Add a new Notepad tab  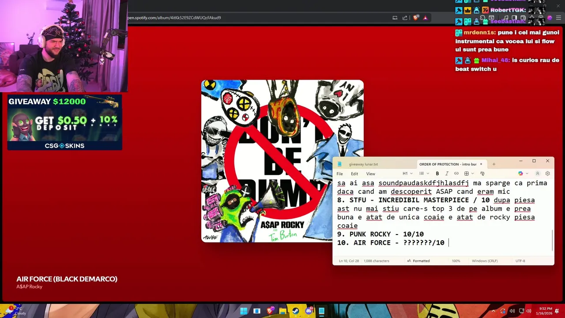point(494,164)
